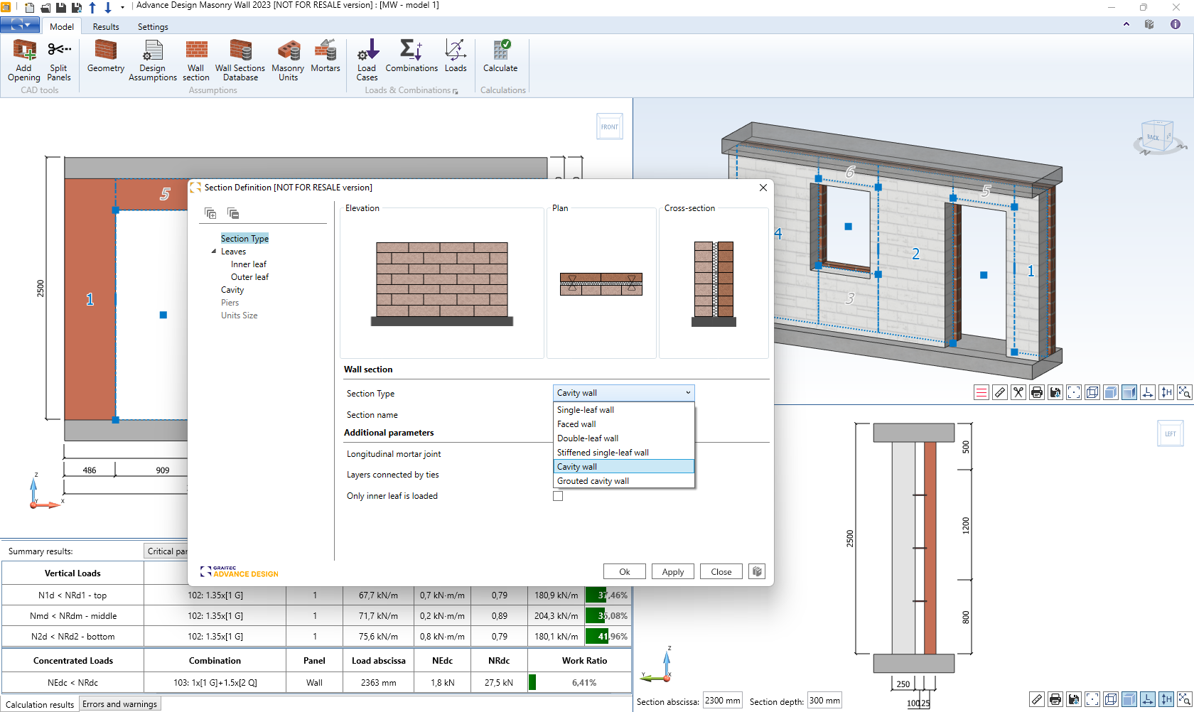Click the blue up arrow in quick access toolbar
1194x712 pixels.
[x=92, y=8]
